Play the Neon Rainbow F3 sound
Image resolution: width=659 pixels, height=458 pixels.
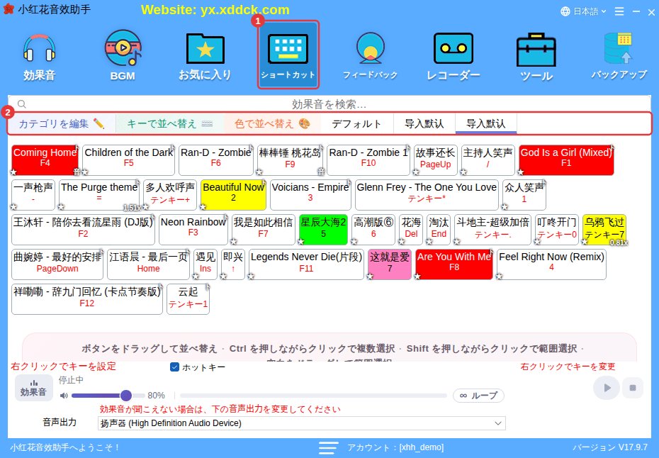(193, 230)
